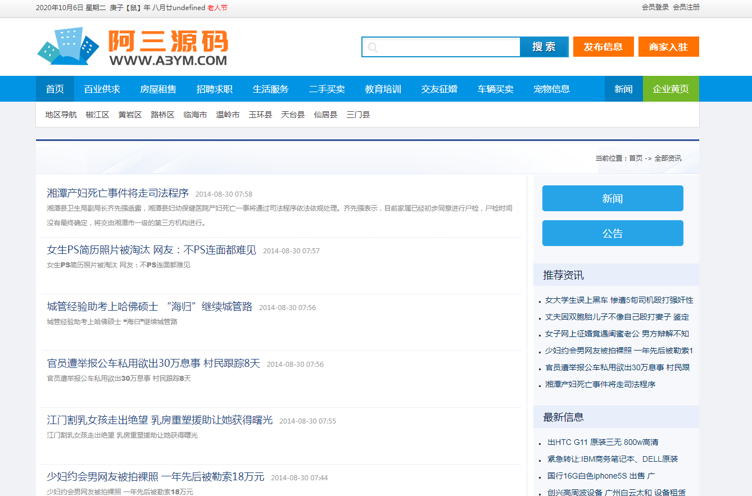The image size is (752, 496).
Task: Click the 首页 breadcrumb link
Action: click(636, 158)
